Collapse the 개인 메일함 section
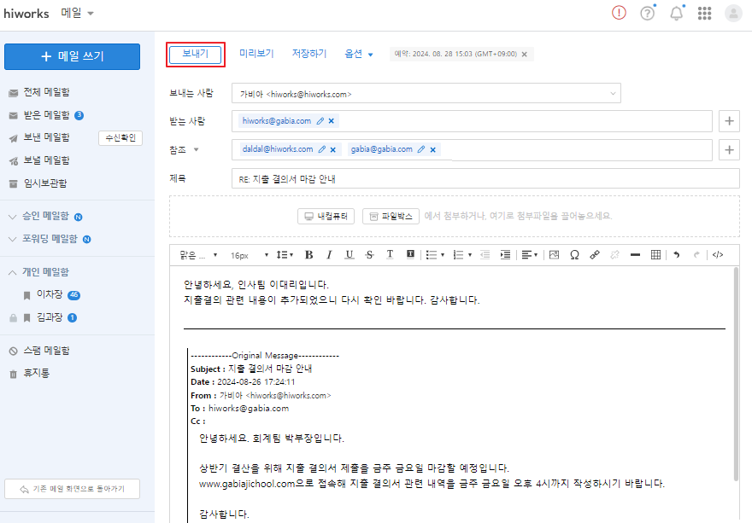Viewport: 752px width, 523px height. coord(13,272)
